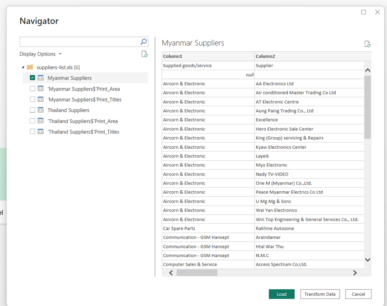Click the 'Excellence' cell
This screenshot has width=387, height=306.
click(x=309, y=120)
